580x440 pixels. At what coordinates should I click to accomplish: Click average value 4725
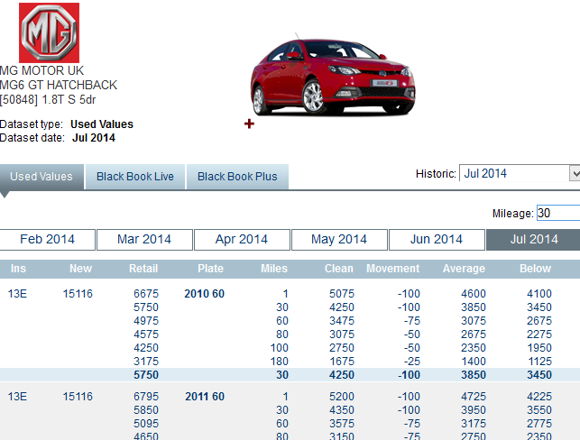click(x=474, y=397)
